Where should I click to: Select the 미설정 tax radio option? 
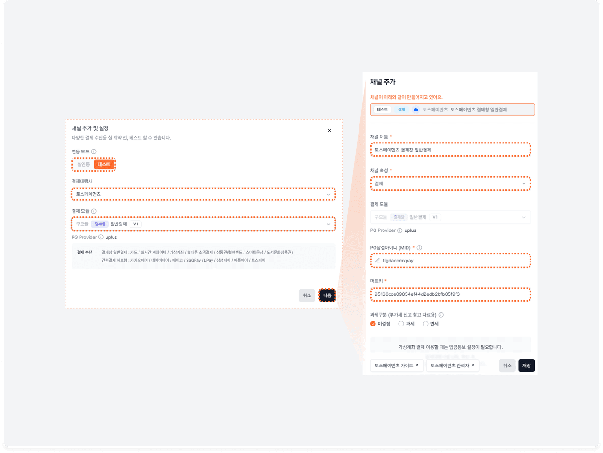click(x=373, y=324)
